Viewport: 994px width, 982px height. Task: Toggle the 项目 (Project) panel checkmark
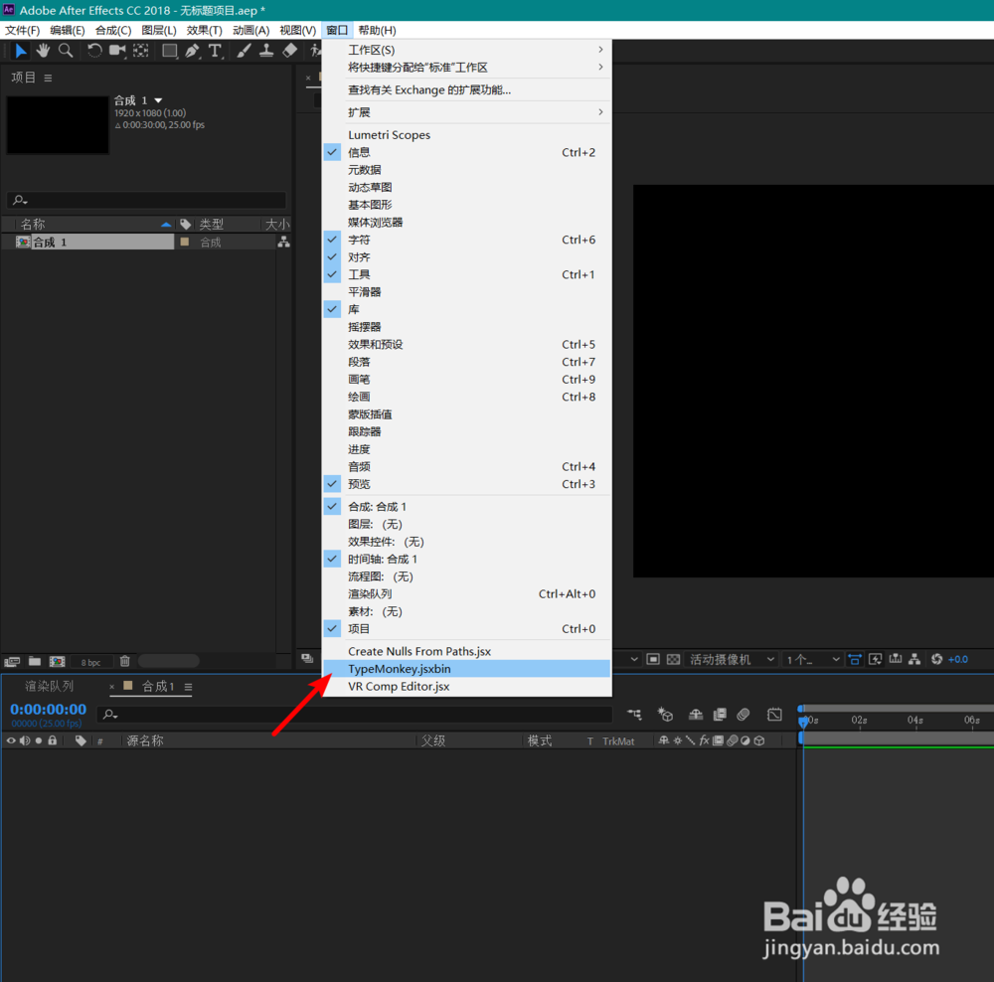pos(332,629)
